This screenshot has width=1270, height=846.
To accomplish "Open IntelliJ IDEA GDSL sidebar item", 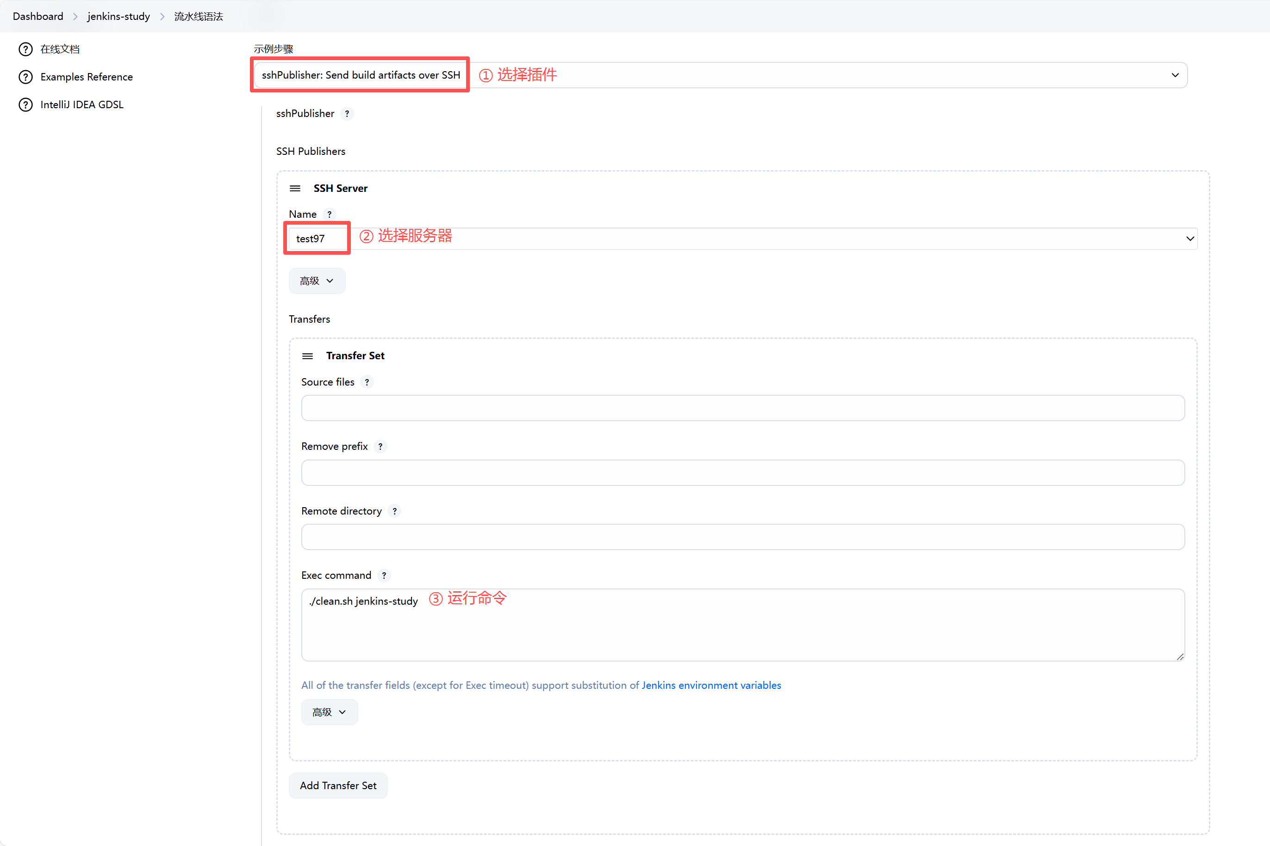I will [x=81, y=104].
